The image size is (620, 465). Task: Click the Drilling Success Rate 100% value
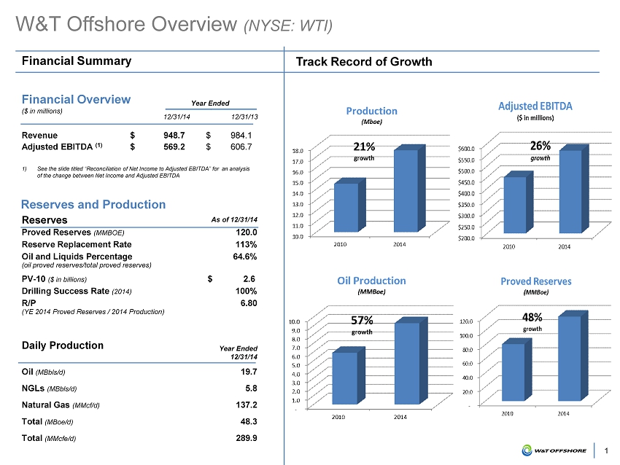[x=245, y=292]
